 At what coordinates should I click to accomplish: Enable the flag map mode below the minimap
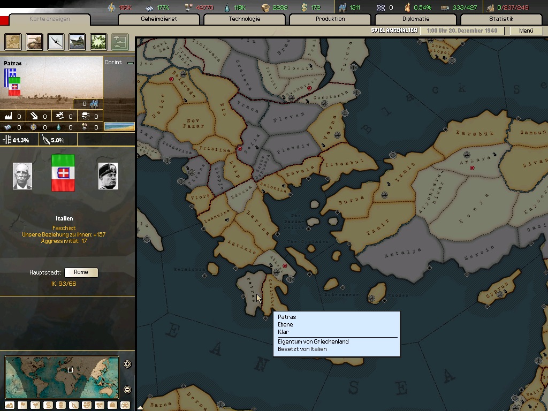[x=22, y=405]
